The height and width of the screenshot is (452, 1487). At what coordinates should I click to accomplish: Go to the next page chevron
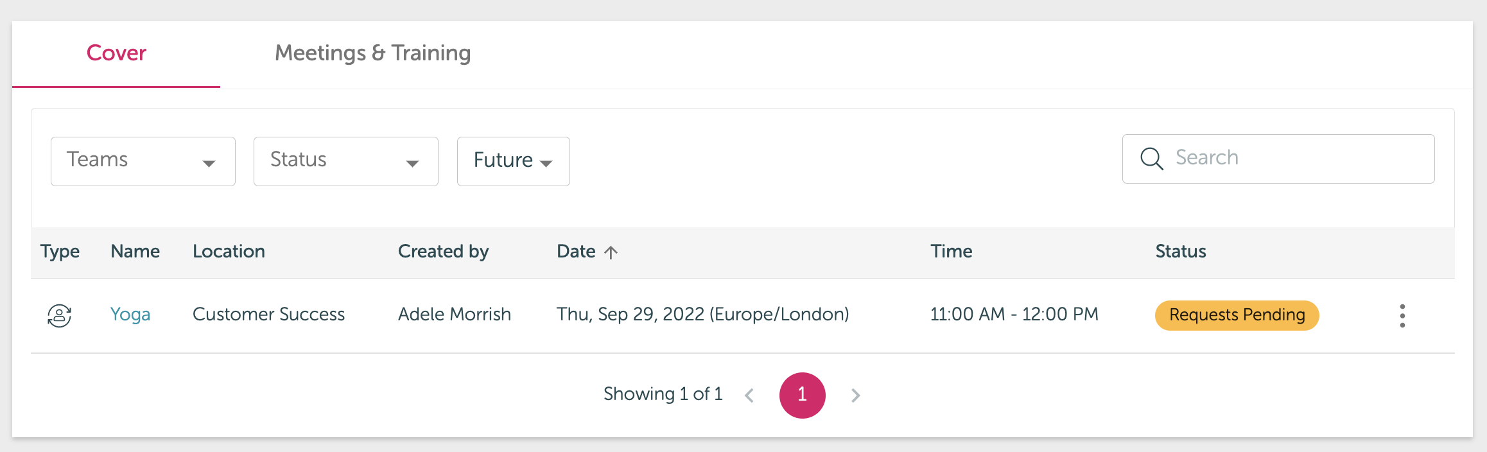[855, 395]
